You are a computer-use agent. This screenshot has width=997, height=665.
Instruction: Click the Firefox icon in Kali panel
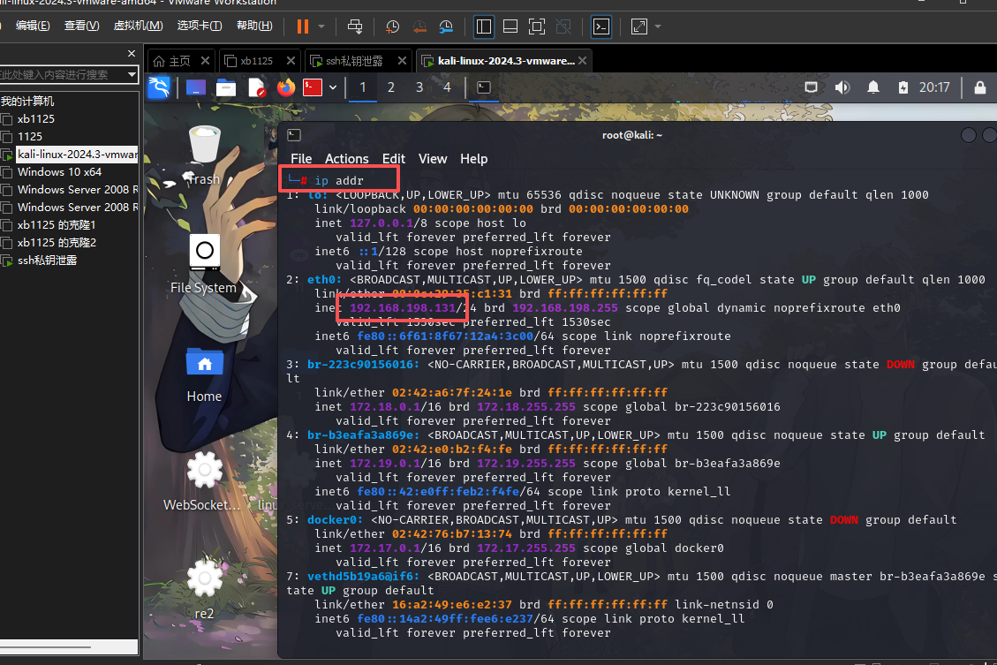[285, 87]
